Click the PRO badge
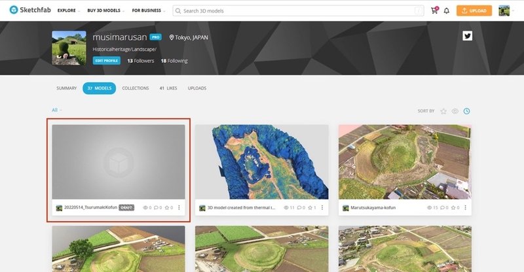524x272 pixels. (155, 37)
